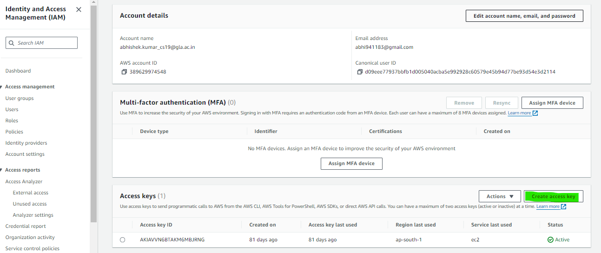The image size is (601, 253).
Task: Click the Certifications column header
Action: [385, 132]
